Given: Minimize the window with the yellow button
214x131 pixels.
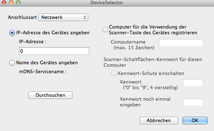Looking at the screenshot, I should (11, 3).
